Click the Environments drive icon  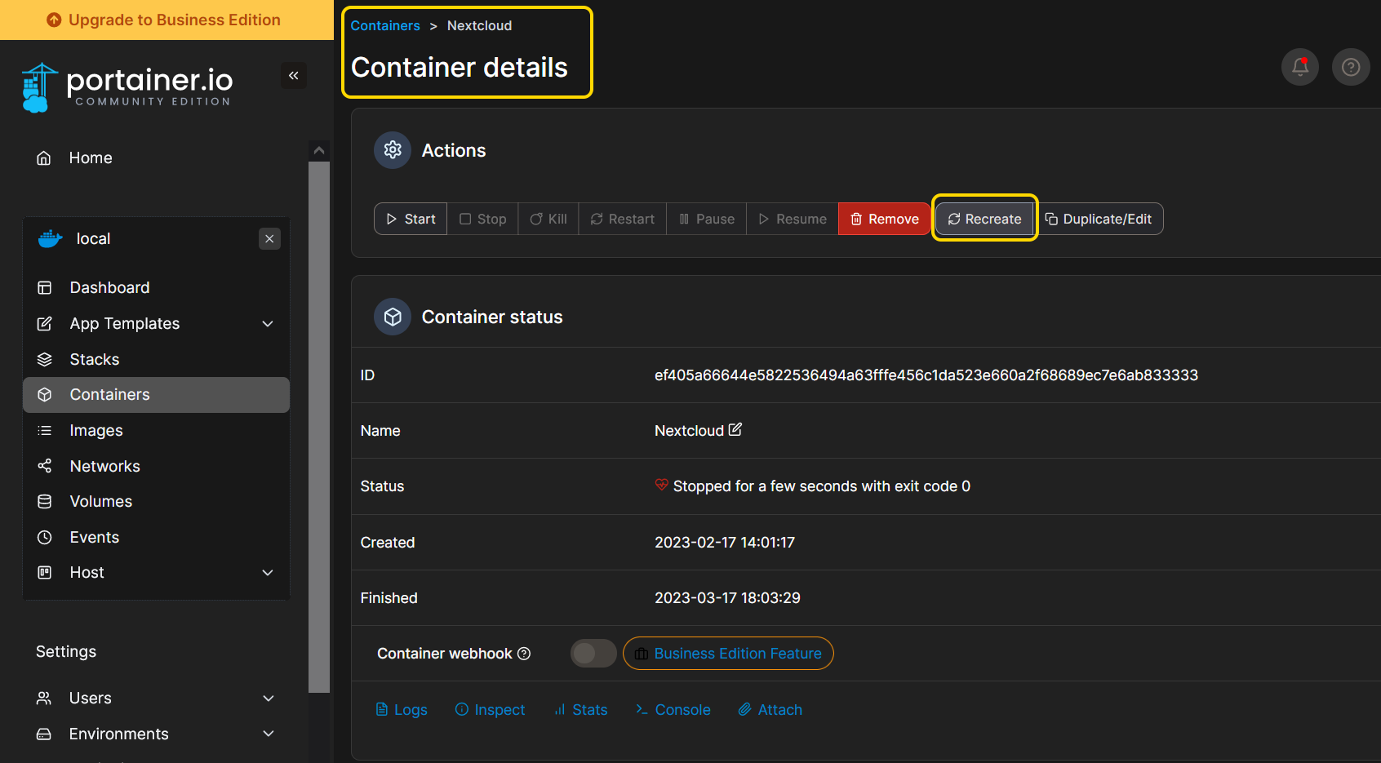point(44,734)
